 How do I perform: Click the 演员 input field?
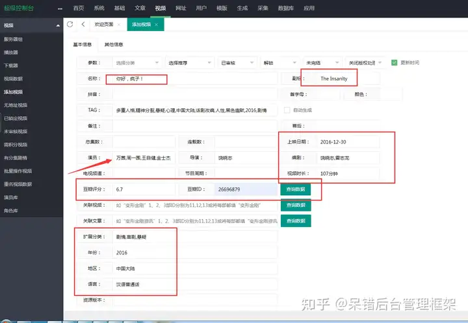point(144,158)
